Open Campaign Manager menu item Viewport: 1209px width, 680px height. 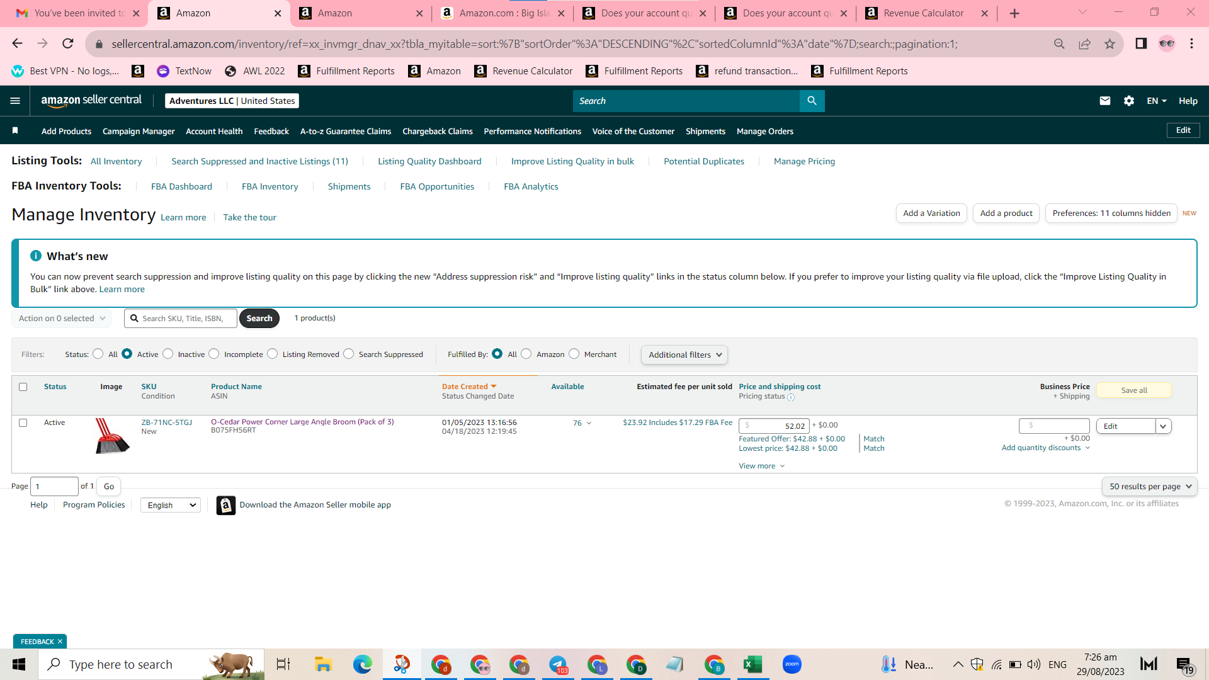[139, 131]
